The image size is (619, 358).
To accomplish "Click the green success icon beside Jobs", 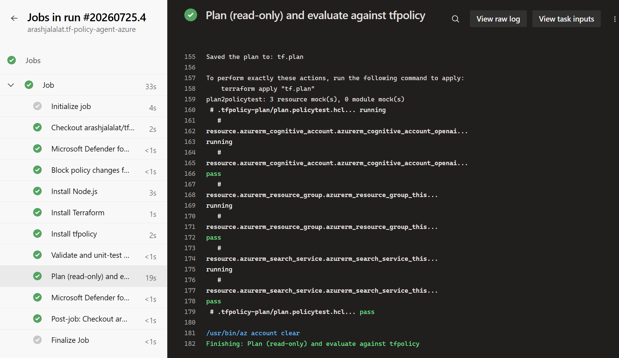I will [x=12, y=60].
